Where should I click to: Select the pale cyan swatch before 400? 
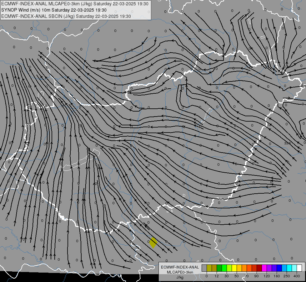(294, 268)
